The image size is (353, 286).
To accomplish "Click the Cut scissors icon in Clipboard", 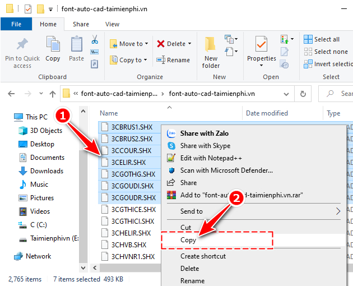I will [95, 39].
